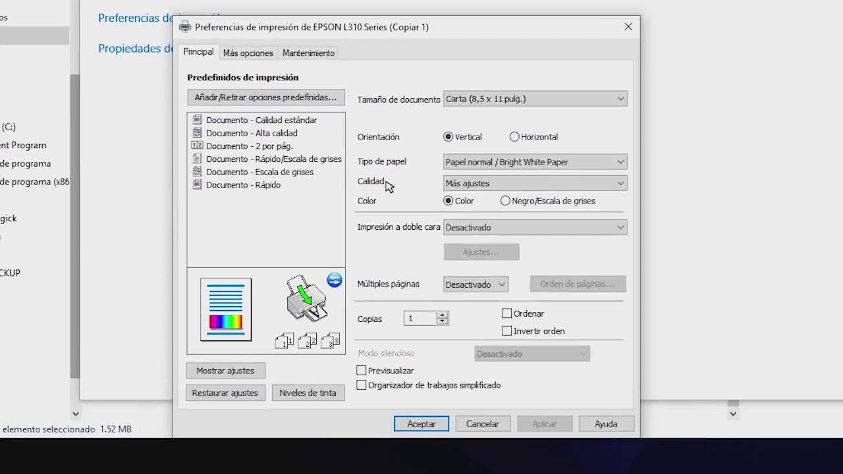
Task: Click the 'ent Program' item in left pane
Action: click(x=23, y=145)
